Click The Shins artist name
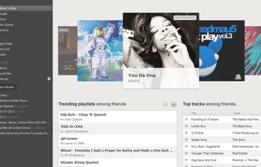The height and width of the screenshot is (167, 261). pos(239,140)
